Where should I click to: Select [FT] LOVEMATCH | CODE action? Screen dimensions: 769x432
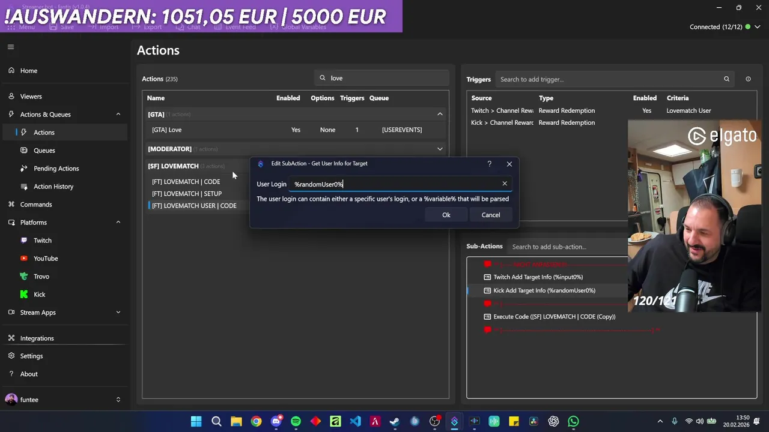[x=186, y=182]
